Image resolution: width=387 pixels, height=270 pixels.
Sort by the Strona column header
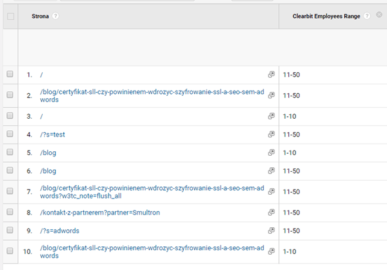coord(41,16)
